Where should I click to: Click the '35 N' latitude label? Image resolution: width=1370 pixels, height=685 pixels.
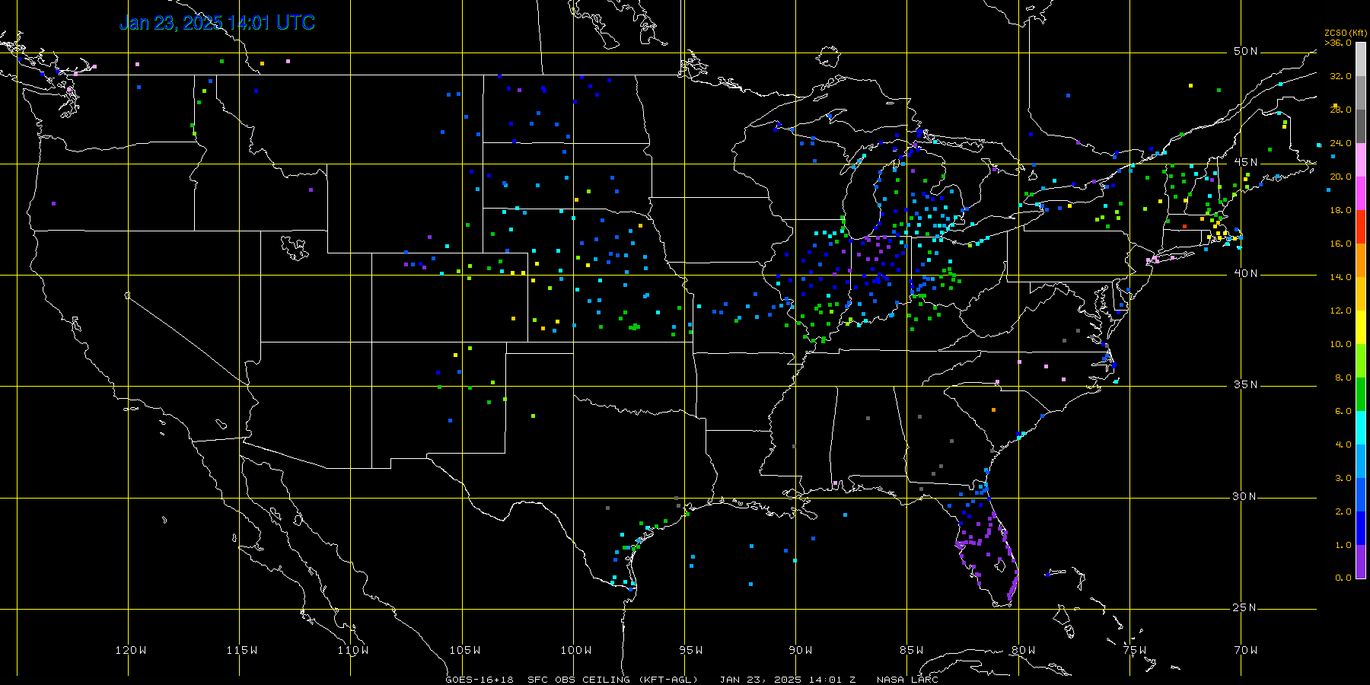click(1245, 384)
